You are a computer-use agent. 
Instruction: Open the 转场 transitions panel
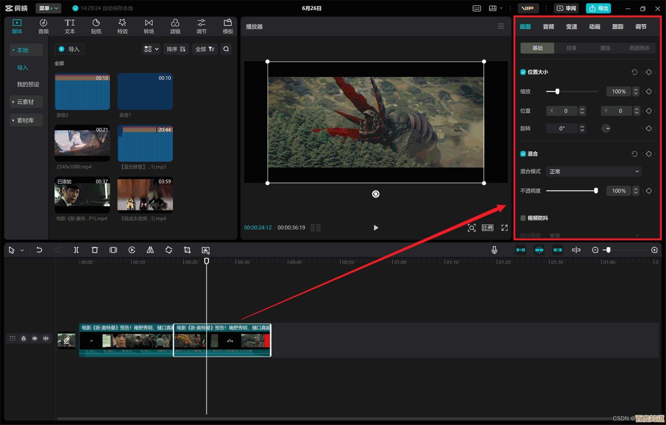148,26
